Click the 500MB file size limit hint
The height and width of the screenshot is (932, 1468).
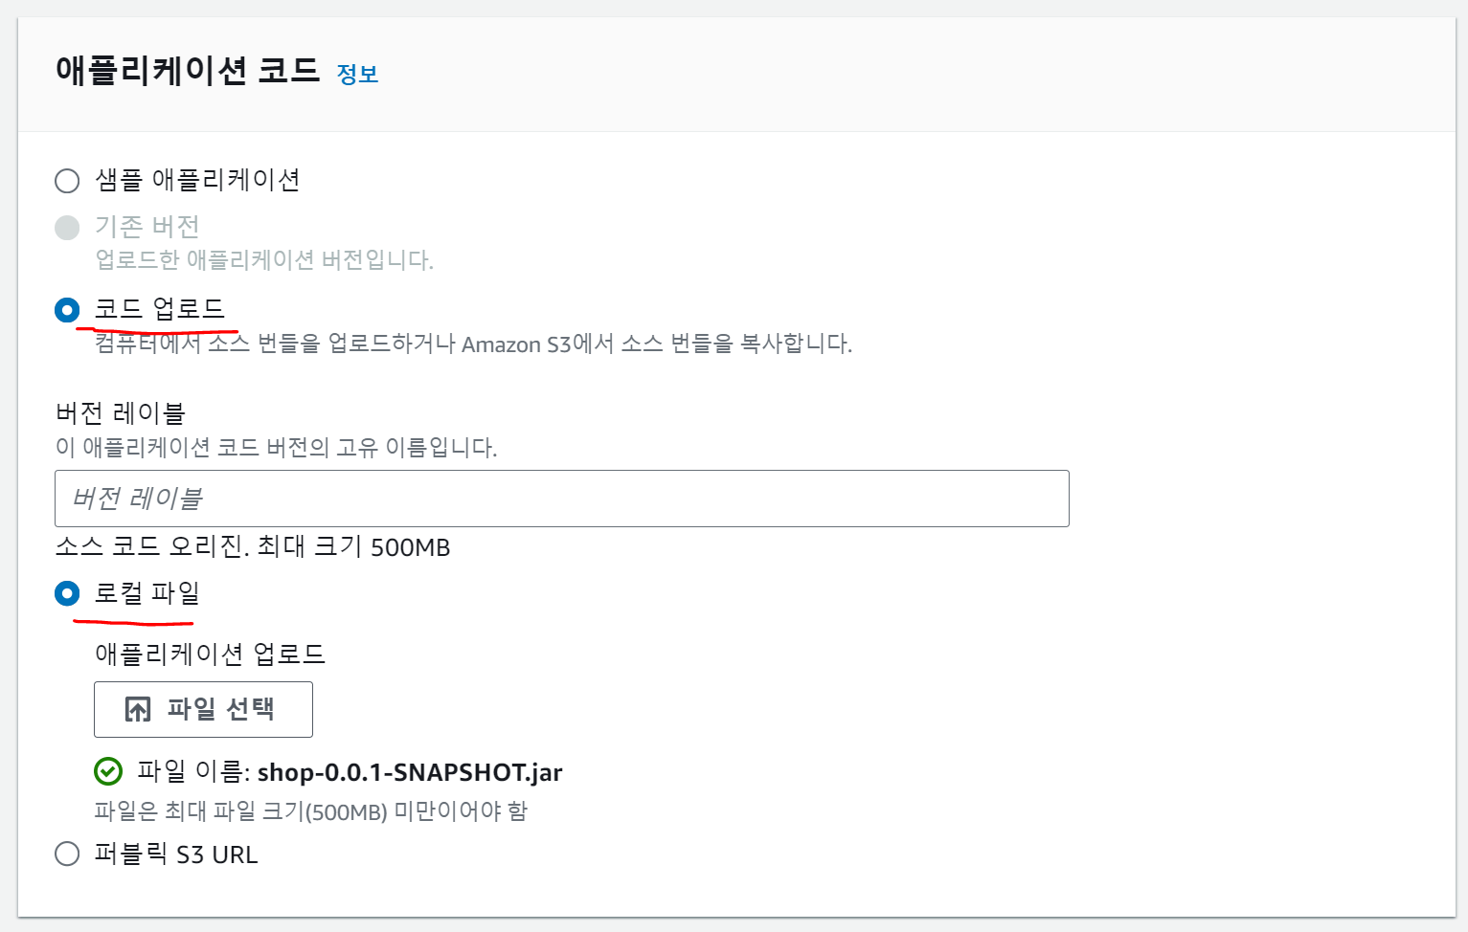coord(310,811)
